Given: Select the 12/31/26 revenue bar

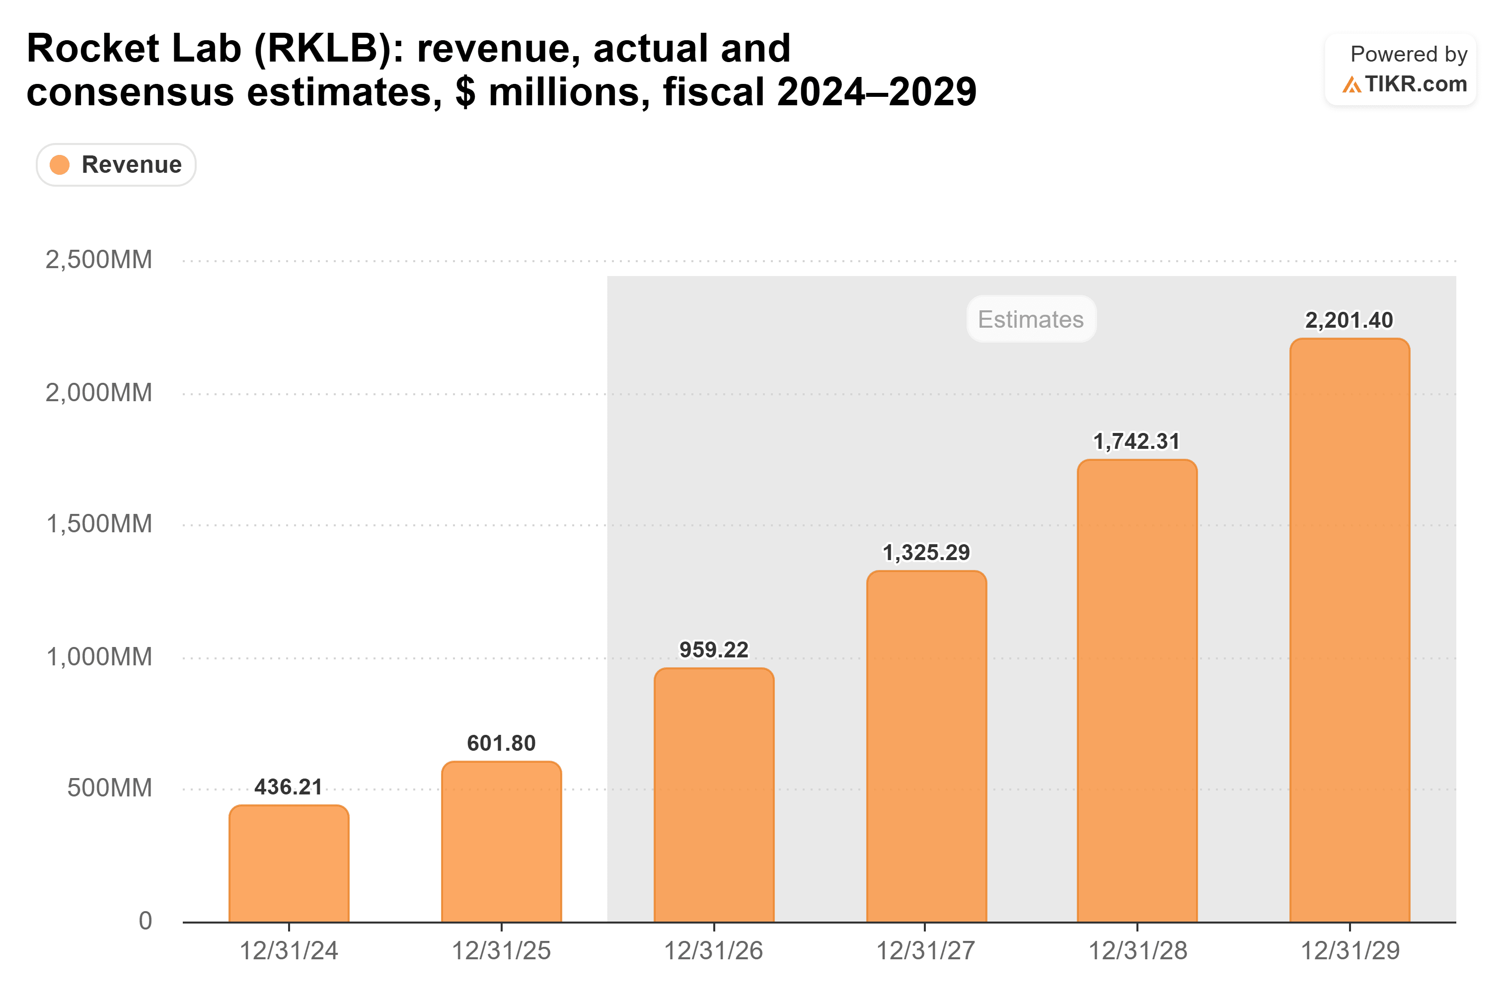Looking at the screenshot, I should pyautogui.click(x=714, y=795).
